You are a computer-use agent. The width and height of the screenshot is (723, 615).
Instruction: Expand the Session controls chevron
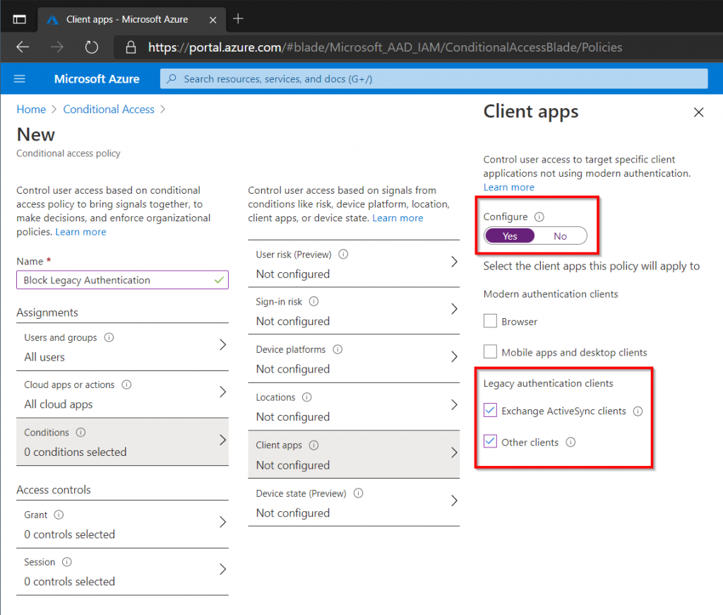[222, 569]
